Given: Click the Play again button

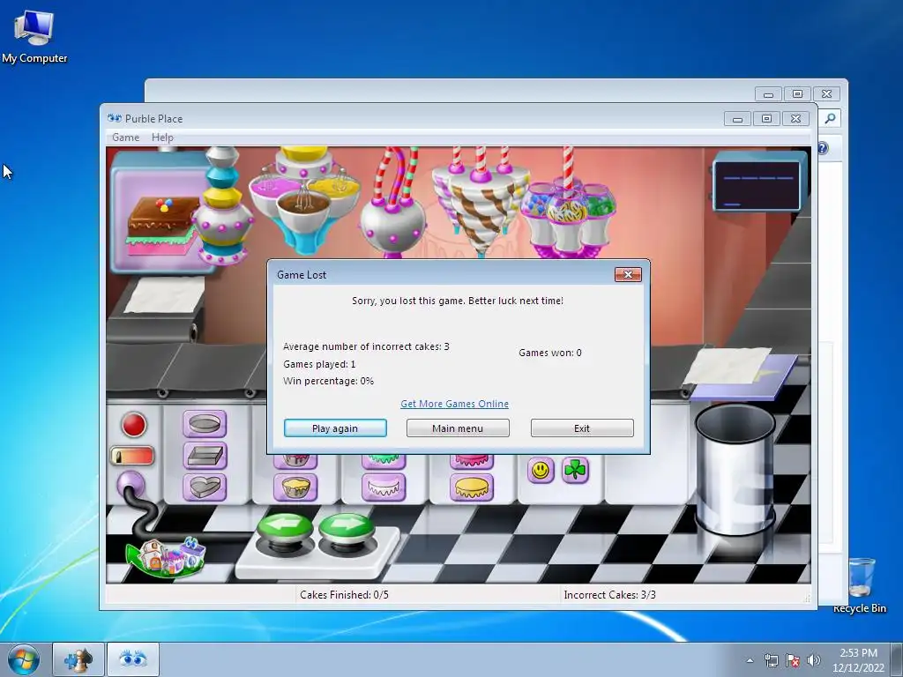Looking at the screenshot, I should [335, 428].
